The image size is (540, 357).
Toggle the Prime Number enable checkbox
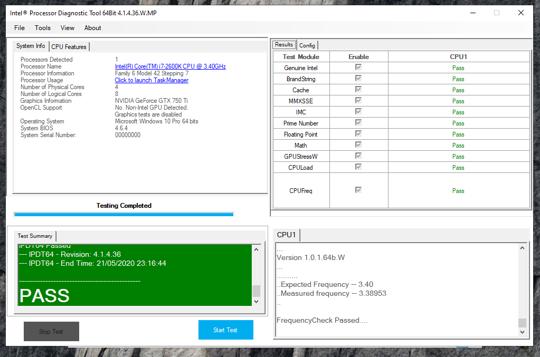tap(358, 122)
